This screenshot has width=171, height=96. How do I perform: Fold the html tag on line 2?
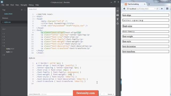[x=35, y=17]
